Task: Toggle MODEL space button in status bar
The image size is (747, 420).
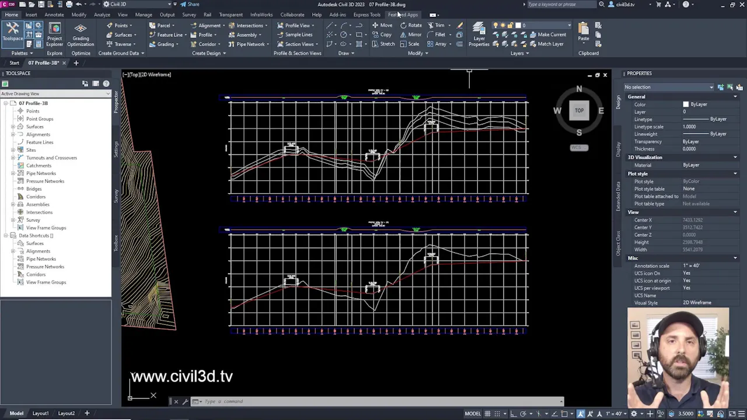Action: tap(473, 414)
